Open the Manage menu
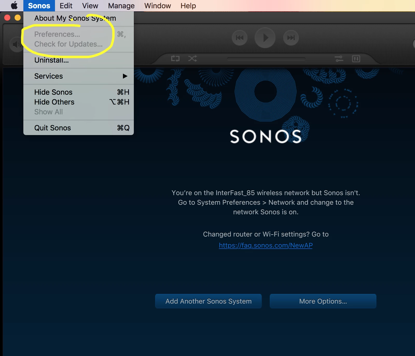Screen dimensions: 415x356 (x=121, y=6)
